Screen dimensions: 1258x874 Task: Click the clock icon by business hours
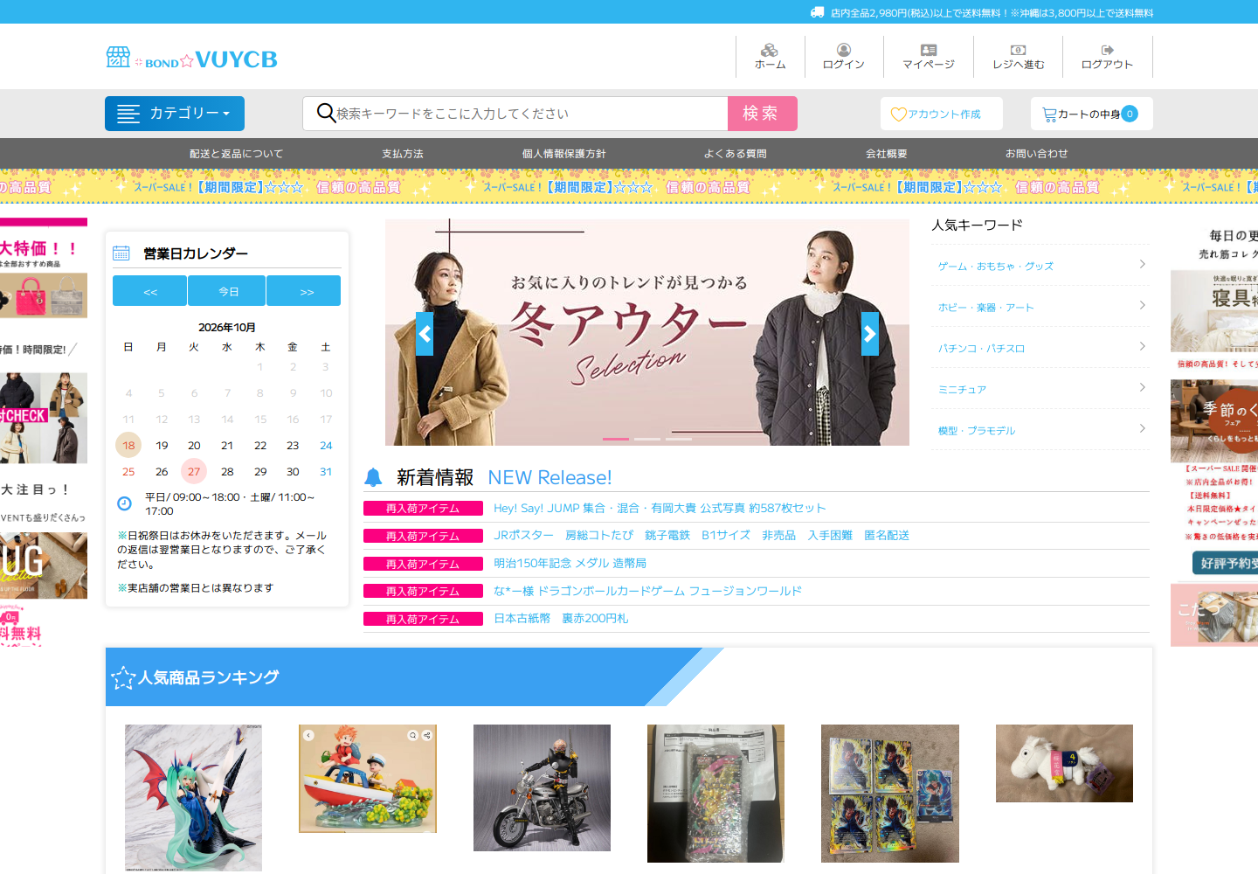[124, 503]
